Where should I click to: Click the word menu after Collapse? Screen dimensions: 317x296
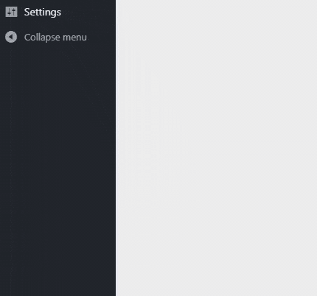(x=74, y=38)
